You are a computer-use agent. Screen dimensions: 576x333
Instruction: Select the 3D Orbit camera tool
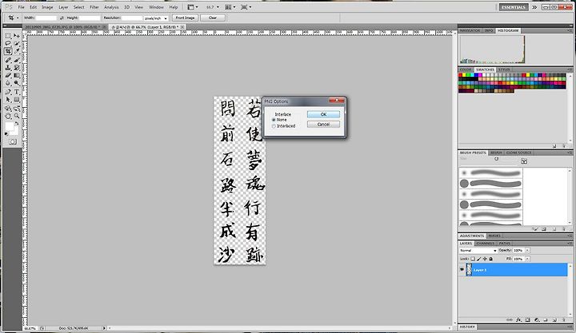[17, 109]
